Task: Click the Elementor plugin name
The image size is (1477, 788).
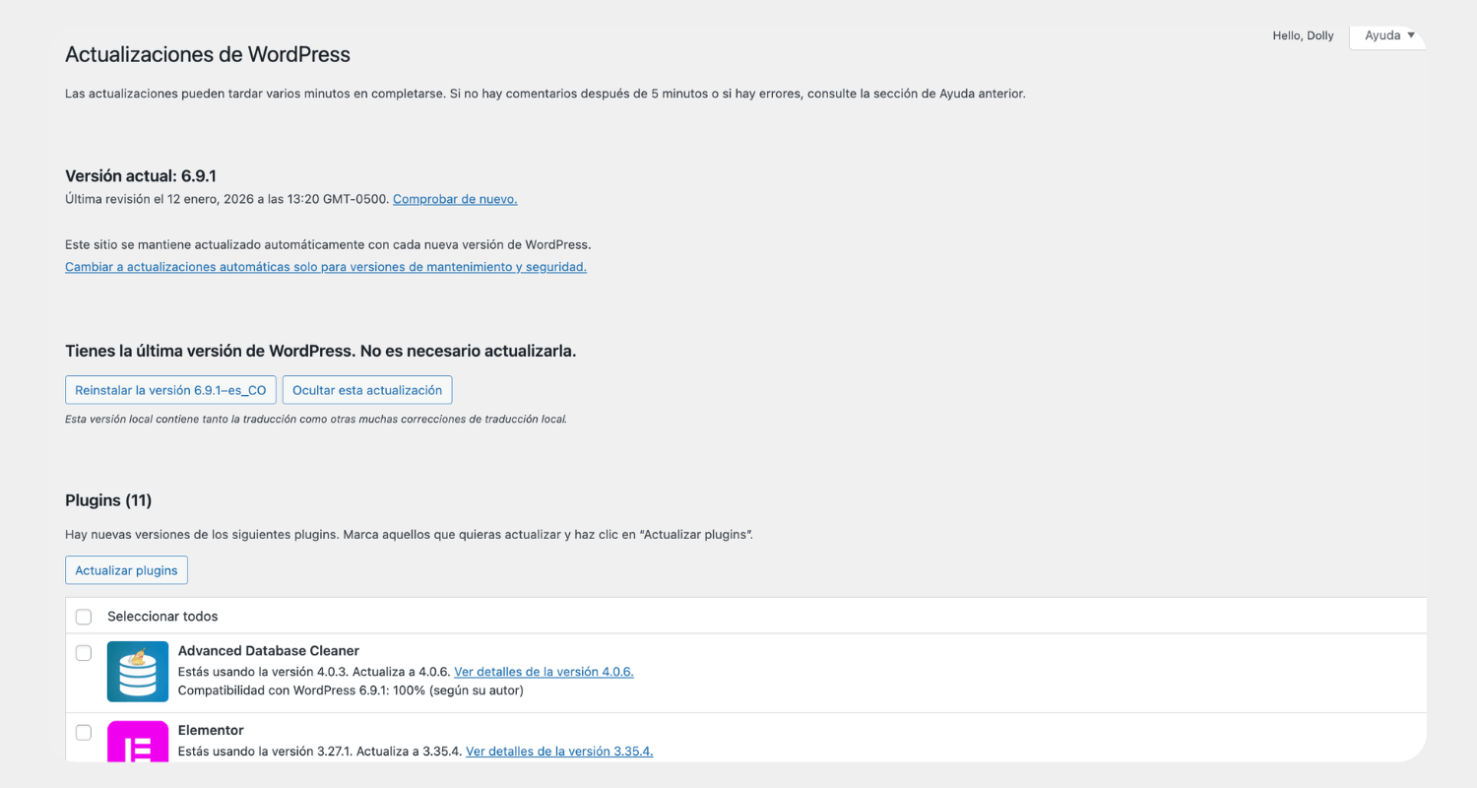Action: tap(211, 729)
